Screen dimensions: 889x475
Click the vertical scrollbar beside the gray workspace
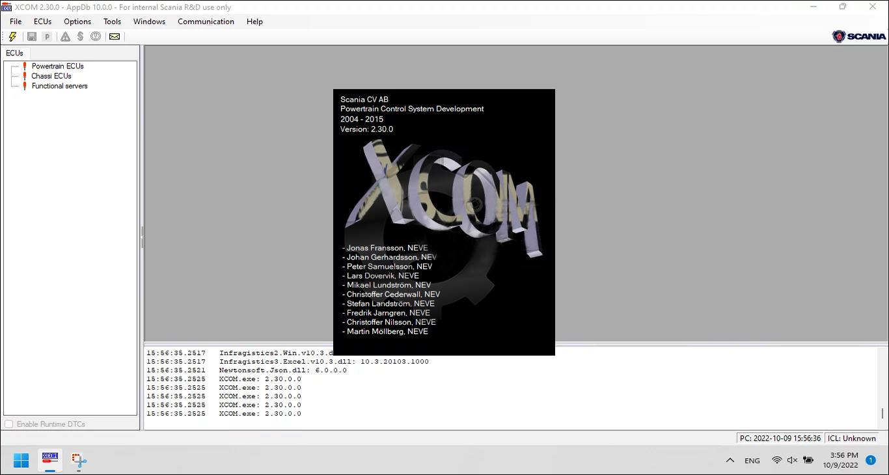coord(142,238)
